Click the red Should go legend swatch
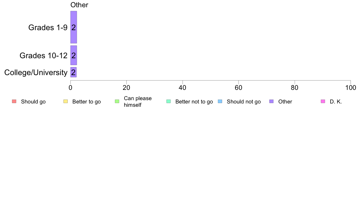 (14, 101)
